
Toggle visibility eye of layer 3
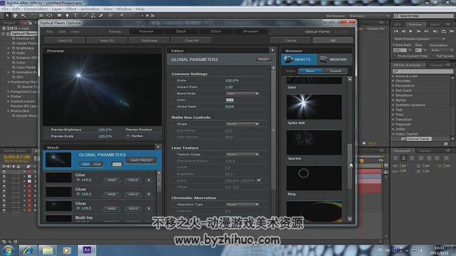coord(4,182)
